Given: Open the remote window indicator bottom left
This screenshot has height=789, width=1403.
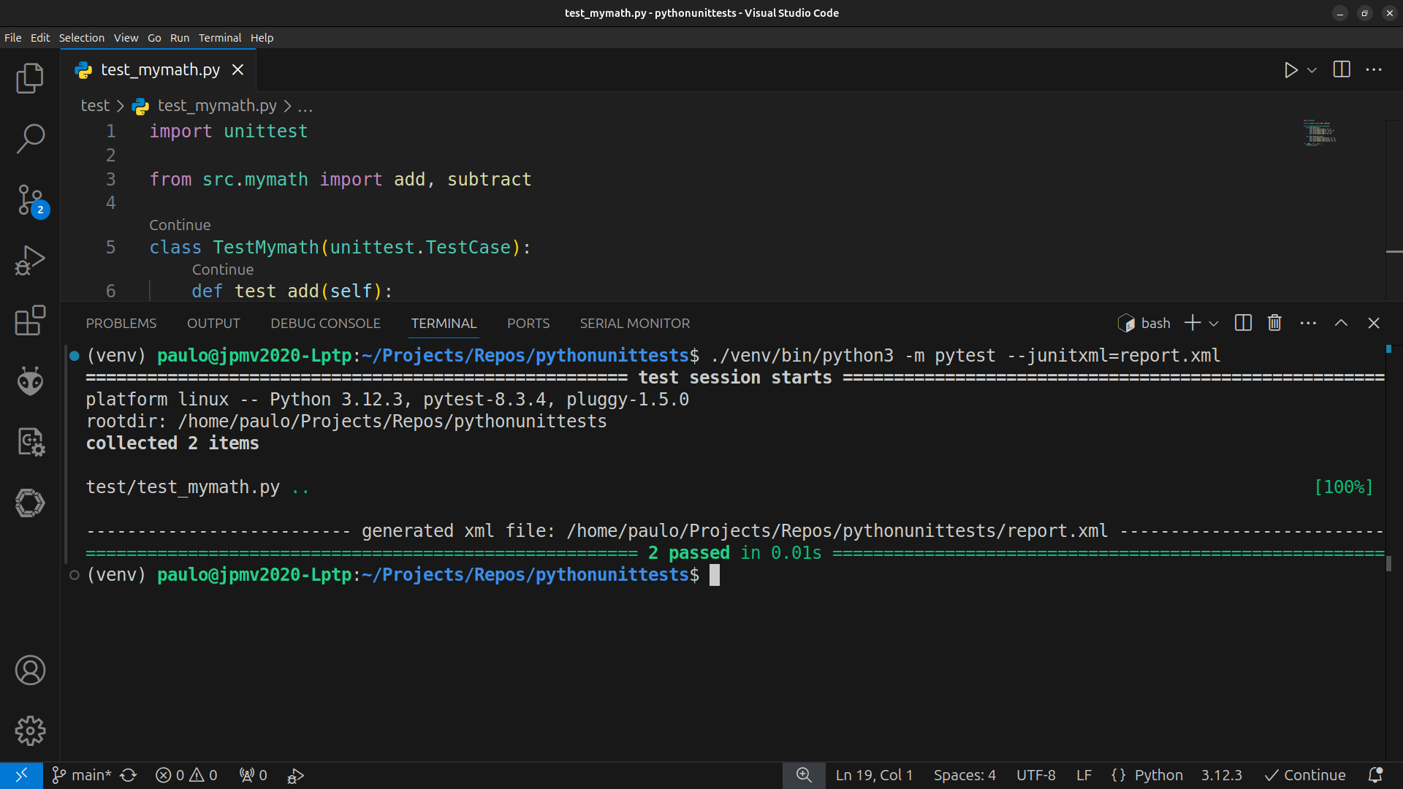Looking at the screenshot, I should click(21, 774).
